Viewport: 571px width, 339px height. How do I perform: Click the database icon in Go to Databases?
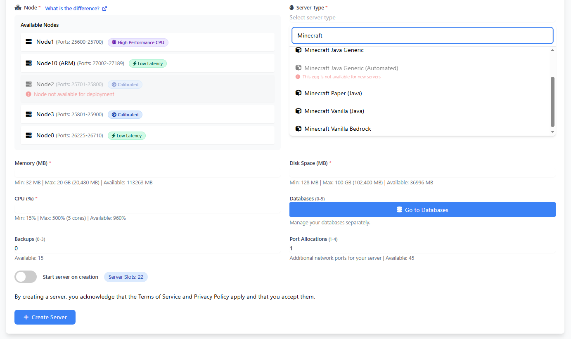point(399,210)
